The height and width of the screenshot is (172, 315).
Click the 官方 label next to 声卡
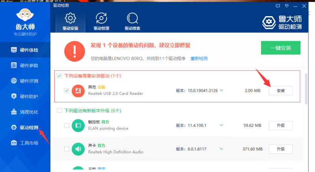click(x=101, y=146)
